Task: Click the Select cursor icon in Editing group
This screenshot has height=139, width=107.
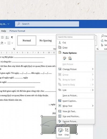Action: tap(102, 45)
